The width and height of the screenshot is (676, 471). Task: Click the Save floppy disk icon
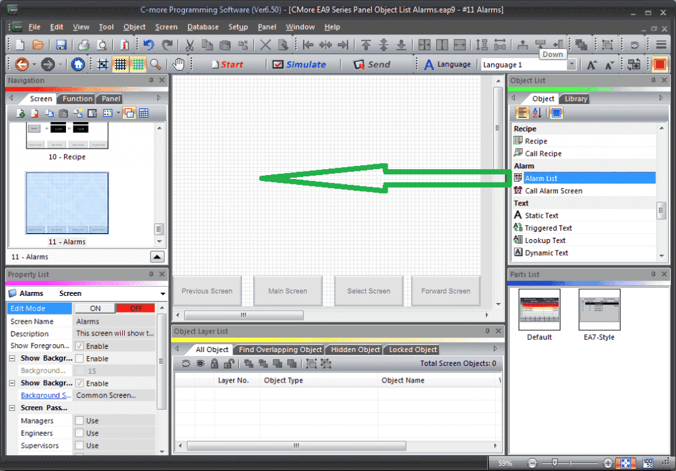tap(61, 45)
